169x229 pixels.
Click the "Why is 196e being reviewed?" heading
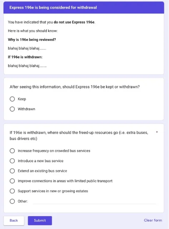[32, 40]
